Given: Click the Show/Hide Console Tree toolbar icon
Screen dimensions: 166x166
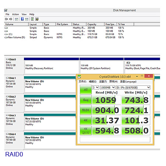Looking at the screenshot, I should coord(16,19).
